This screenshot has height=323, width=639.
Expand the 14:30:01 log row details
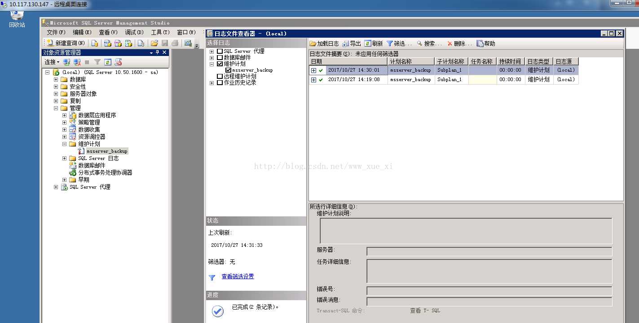[313, 70]
